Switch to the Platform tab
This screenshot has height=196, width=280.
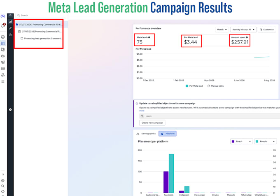(x=168, y=134)
